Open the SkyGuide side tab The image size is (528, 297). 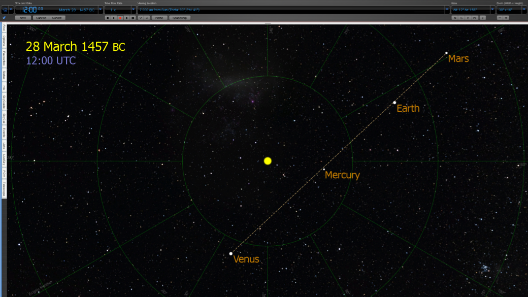click(4, 102)
